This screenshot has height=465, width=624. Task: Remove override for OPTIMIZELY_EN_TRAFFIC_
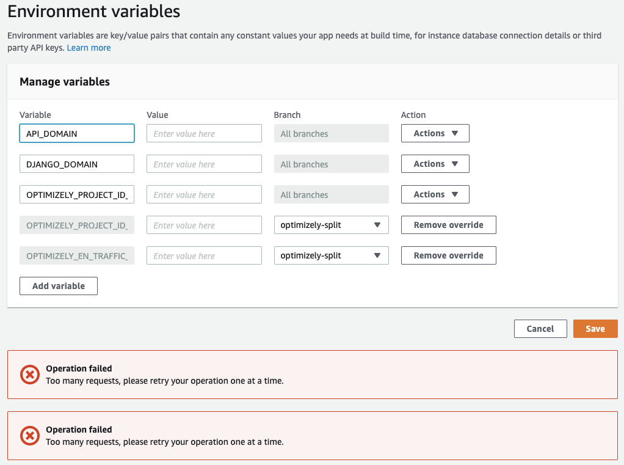[448, 255]
